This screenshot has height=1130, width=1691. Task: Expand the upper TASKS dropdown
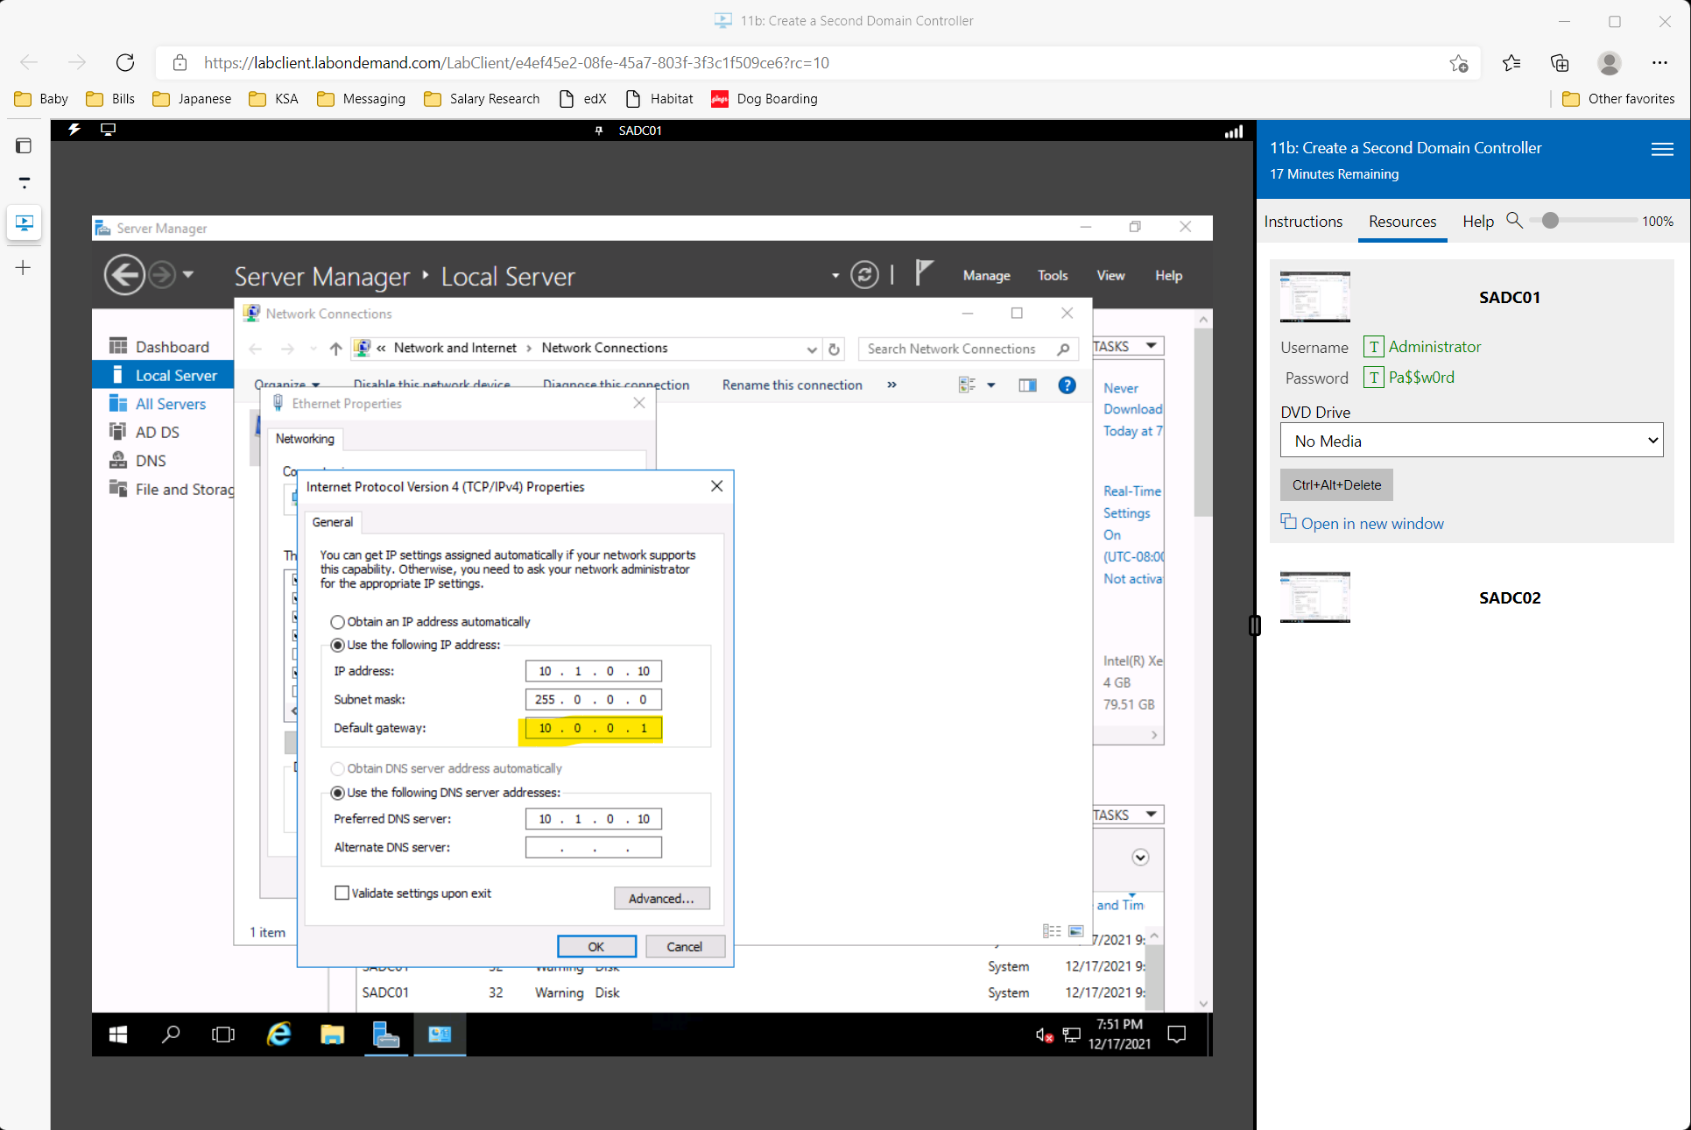[x=1151, y=346]
